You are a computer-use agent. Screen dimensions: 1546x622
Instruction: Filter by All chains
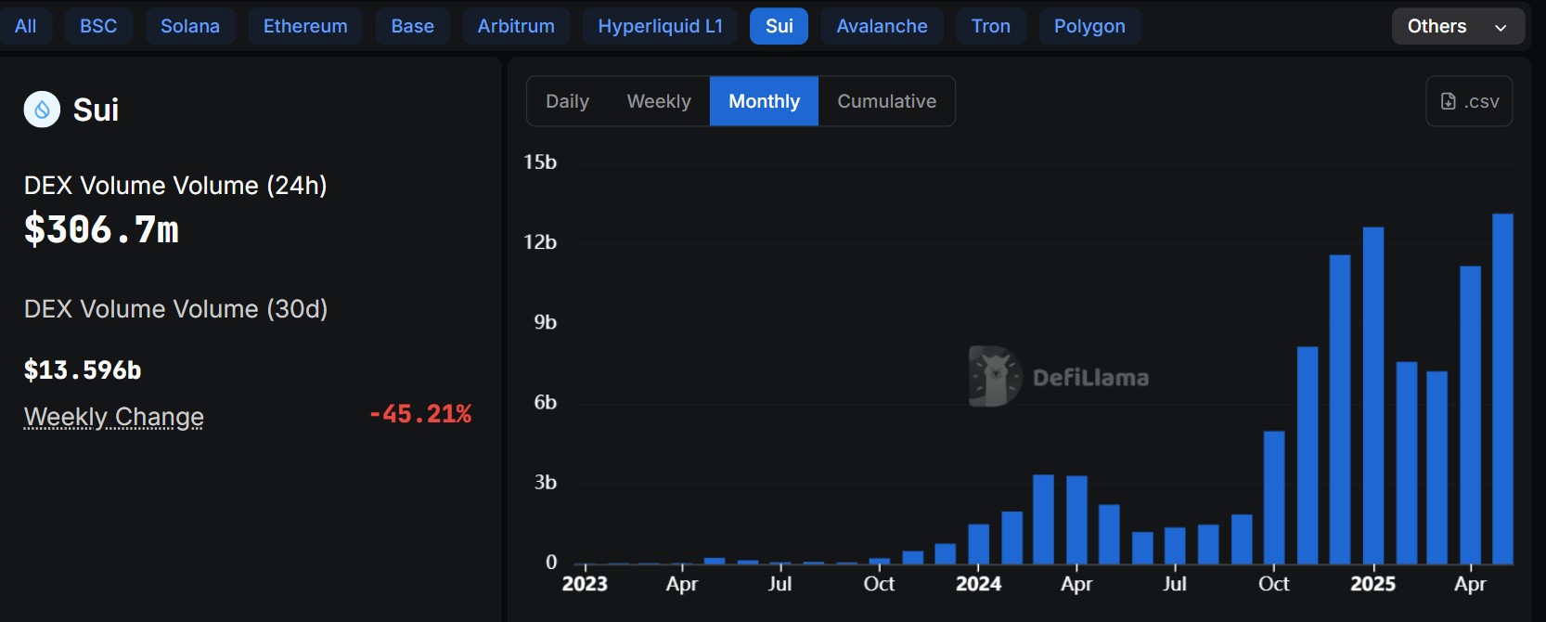coord(25,26)
